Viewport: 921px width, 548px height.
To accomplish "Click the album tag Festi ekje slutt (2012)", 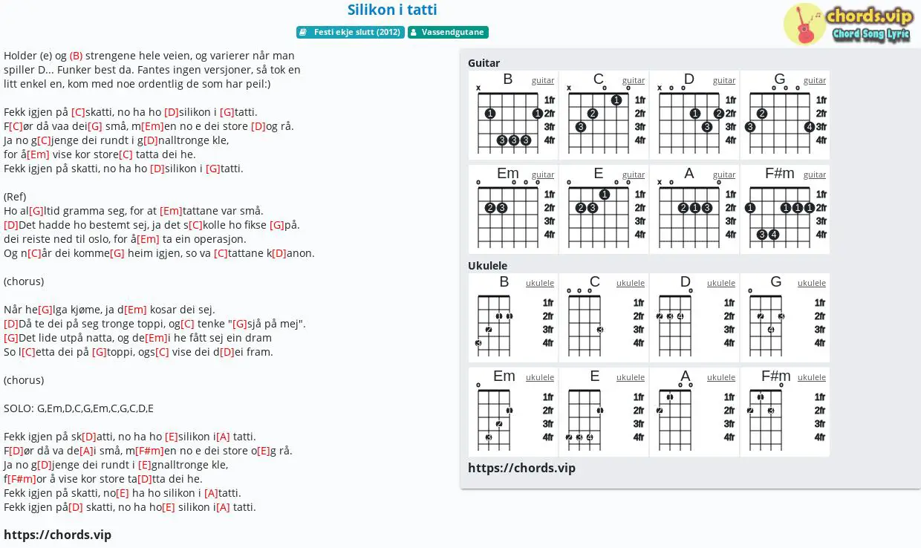I will tap(351, 33).
